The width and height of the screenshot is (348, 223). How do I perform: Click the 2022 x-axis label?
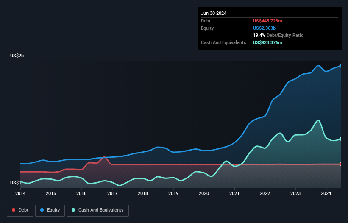coord(265,193)
